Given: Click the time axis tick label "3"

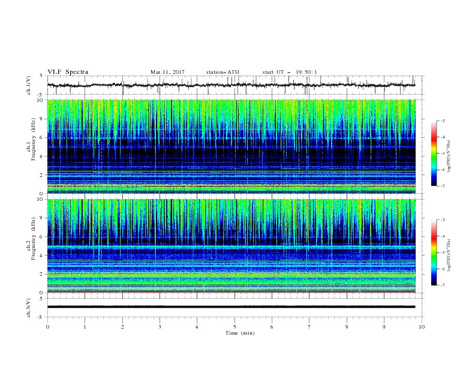Looking at the screenshot, I should click(160, 327).
